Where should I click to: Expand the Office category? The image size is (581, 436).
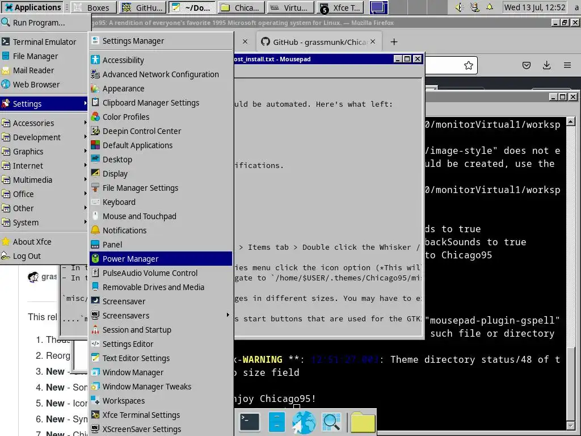tap(44, 194)
